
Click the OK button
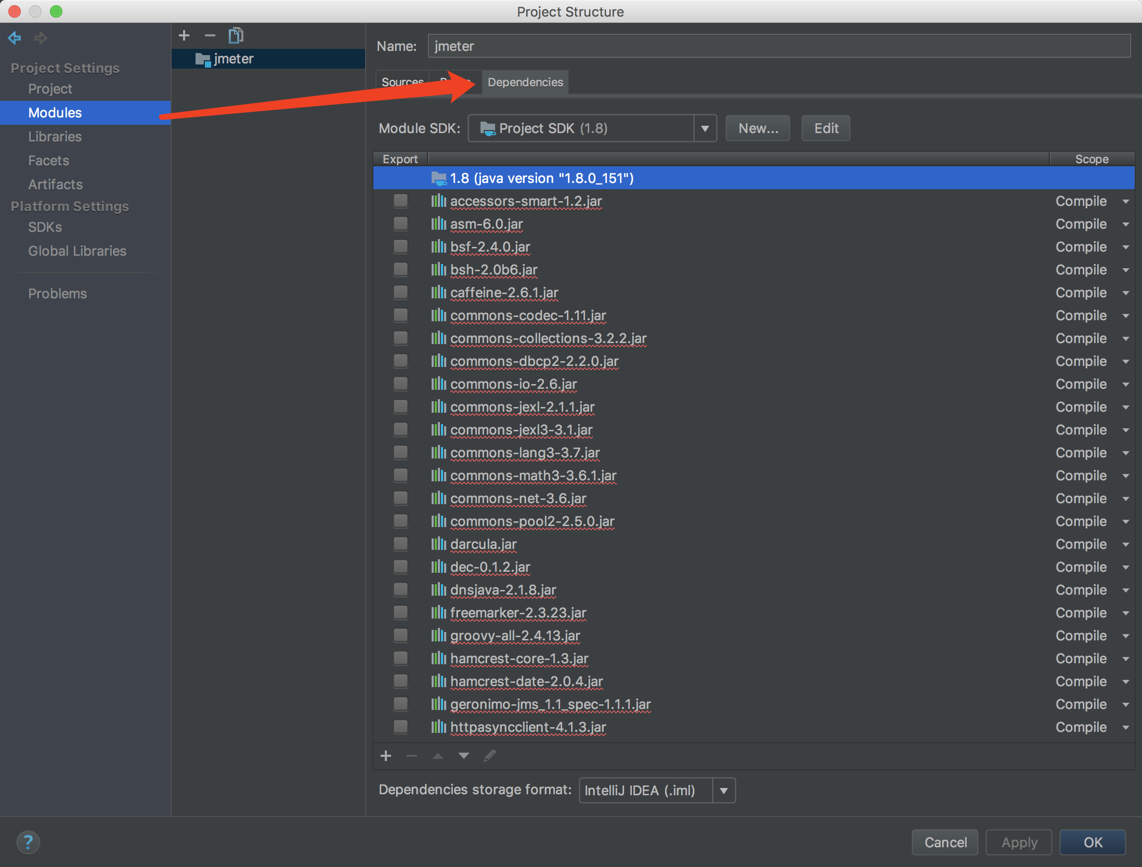tap(1093, 843)
